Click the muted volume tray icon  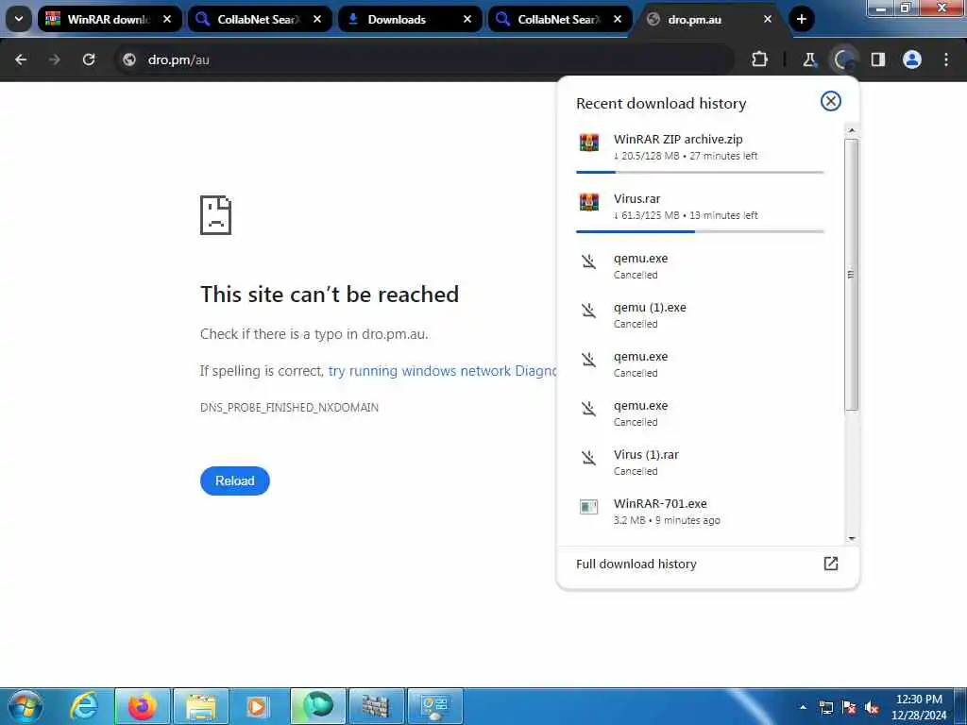[873, 708]
